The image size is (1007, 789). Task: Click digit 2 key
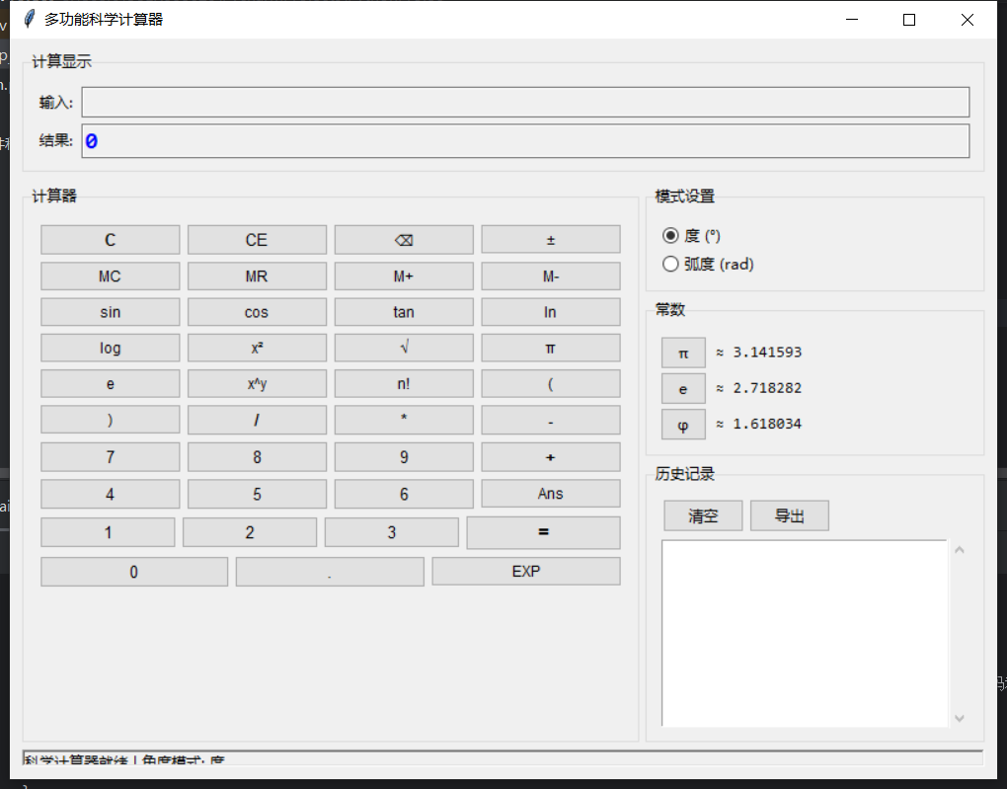pos(250,532)
